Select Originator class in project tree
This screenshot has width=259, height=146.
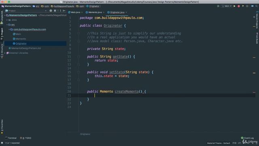point(21,43)
